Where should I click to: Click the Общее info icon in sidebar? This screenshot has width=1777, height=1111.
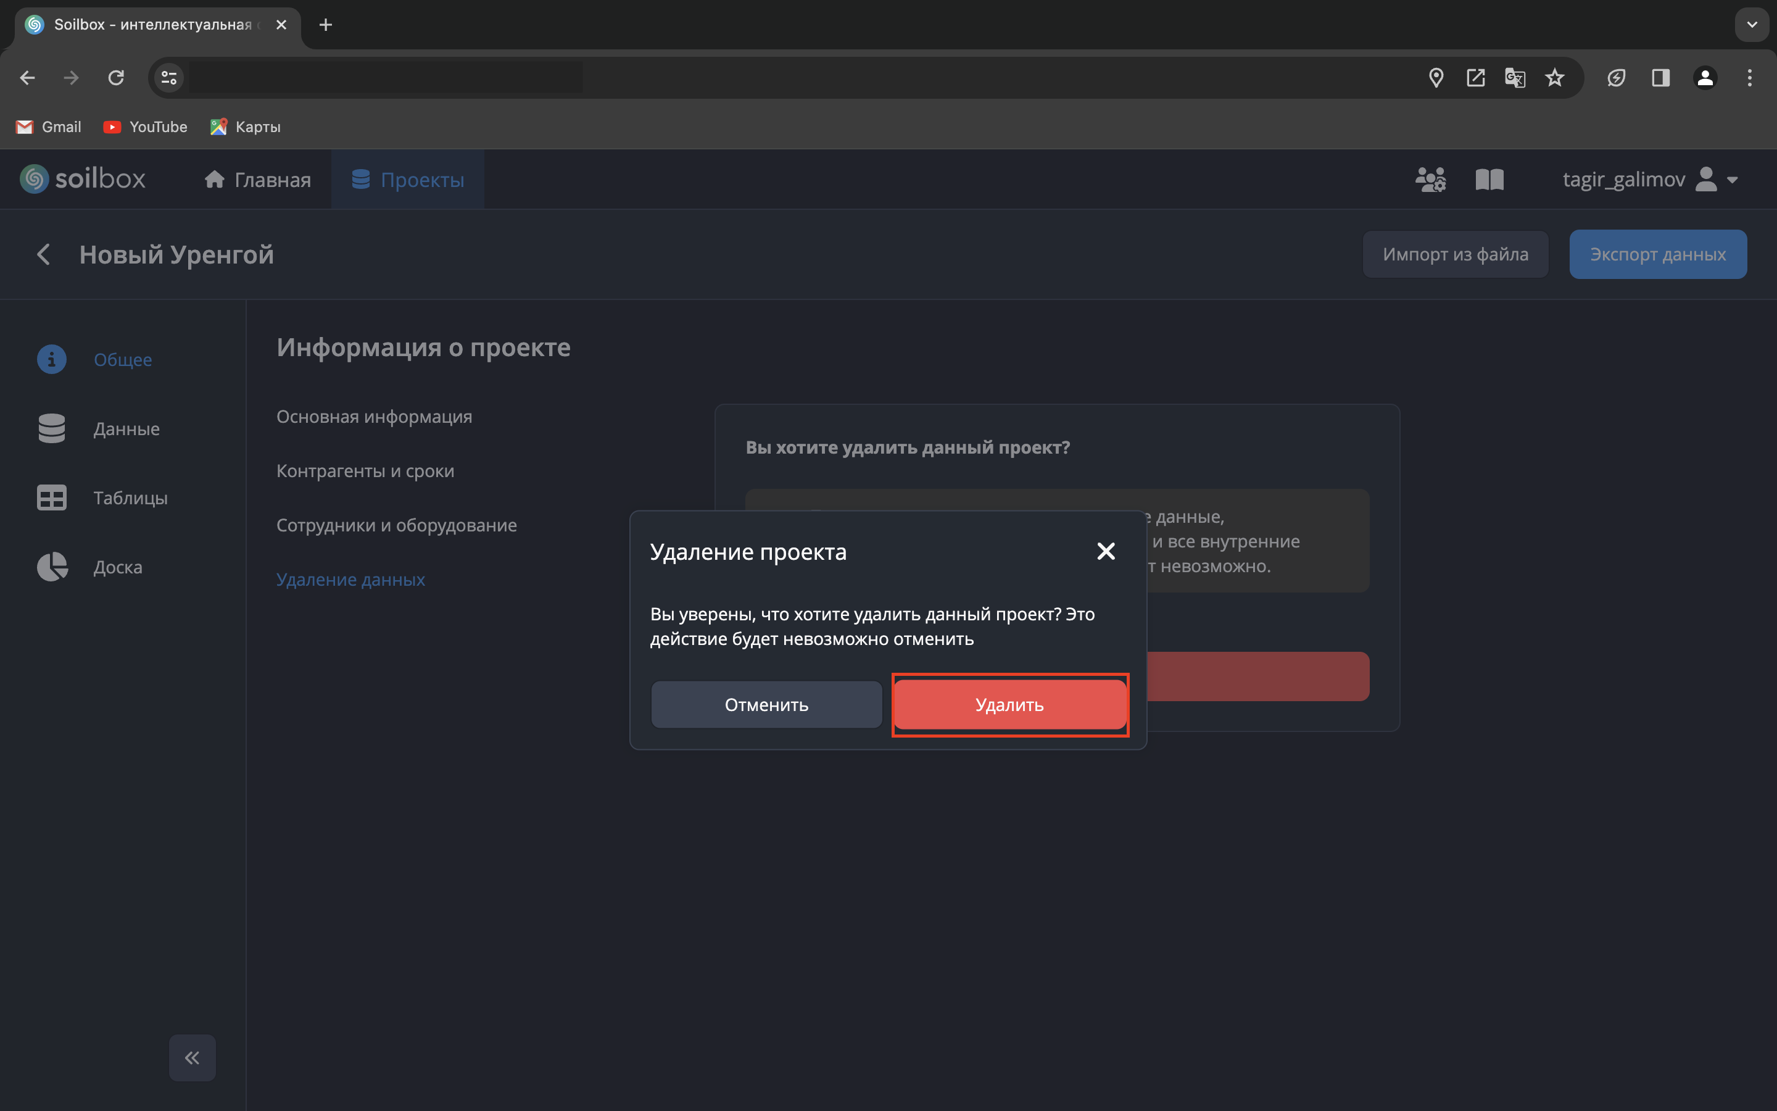[51, 359]
